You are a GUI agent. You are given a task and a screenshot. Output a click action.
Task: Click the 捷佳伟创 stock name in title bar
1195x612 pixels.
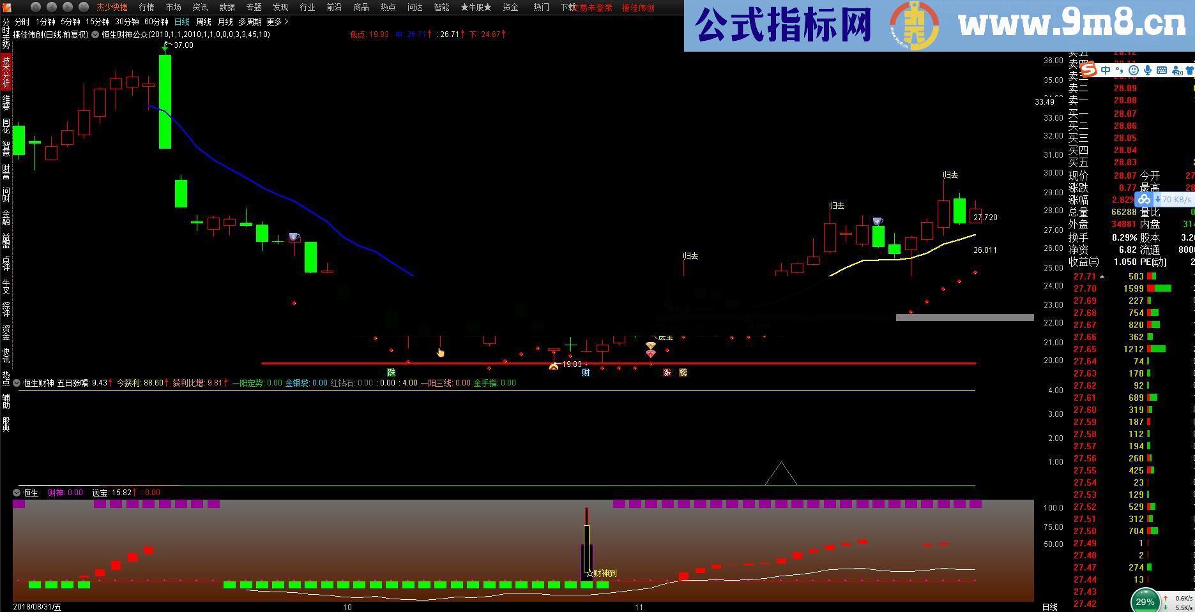click(638, 8)
